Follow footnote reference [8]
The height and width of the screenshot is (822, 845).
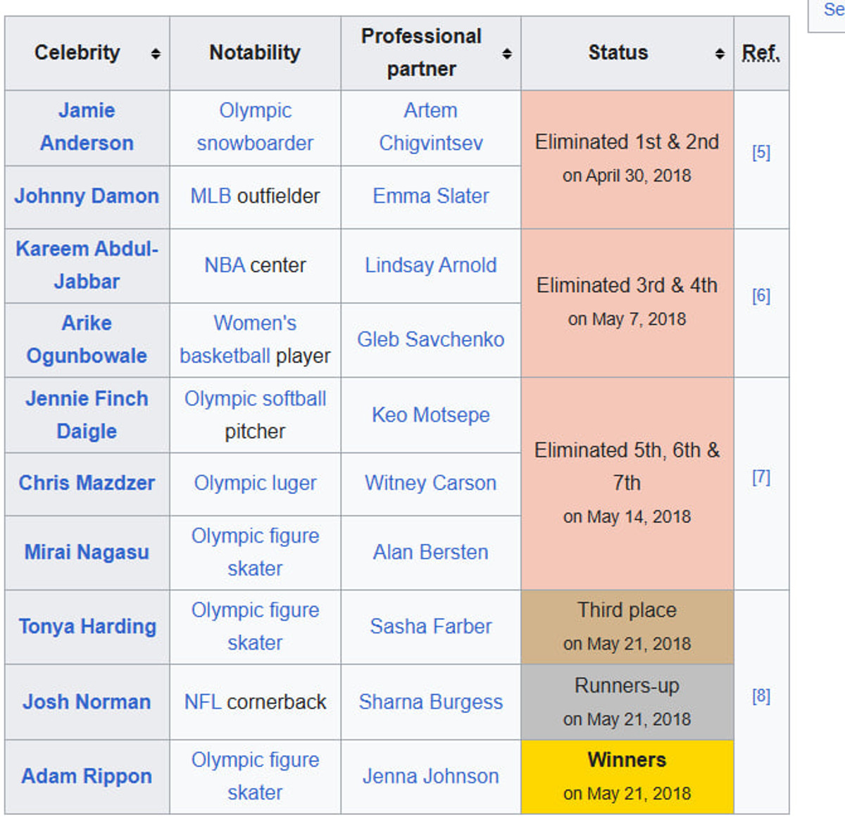pos(760,696)
